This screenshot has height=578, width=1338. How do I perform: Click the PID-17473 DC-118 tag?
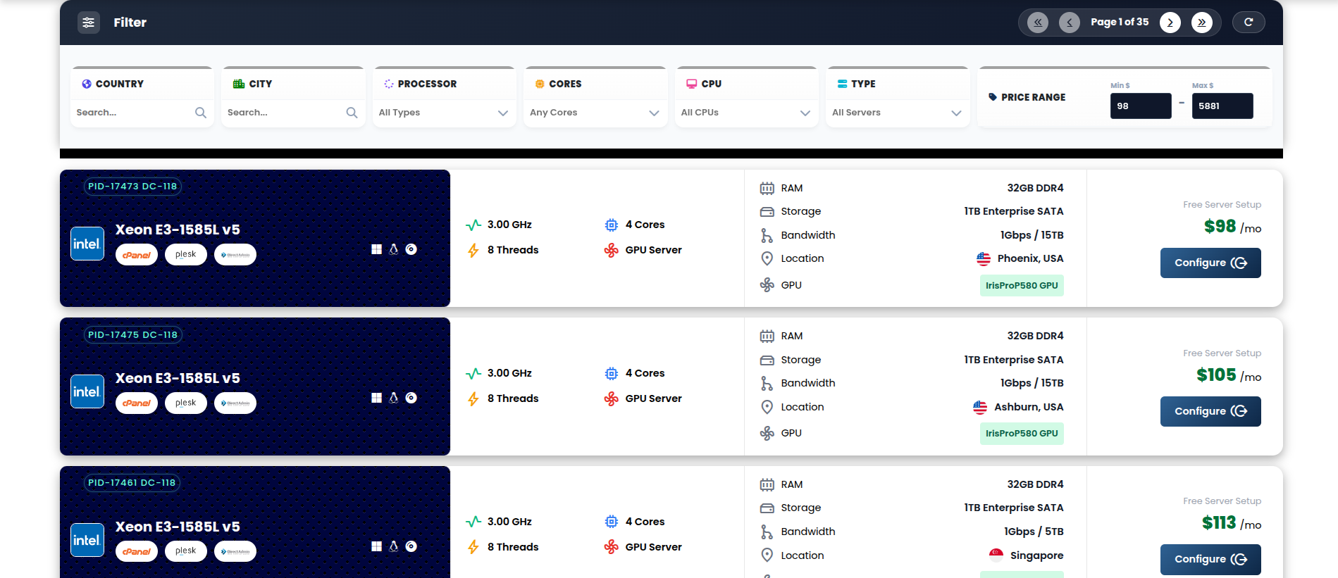132,187
